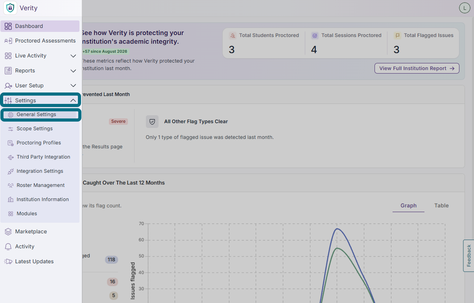This screenshot has width=474, height=303.
Task: Click the Integration Settings plug icon
Action: [11, 172]
